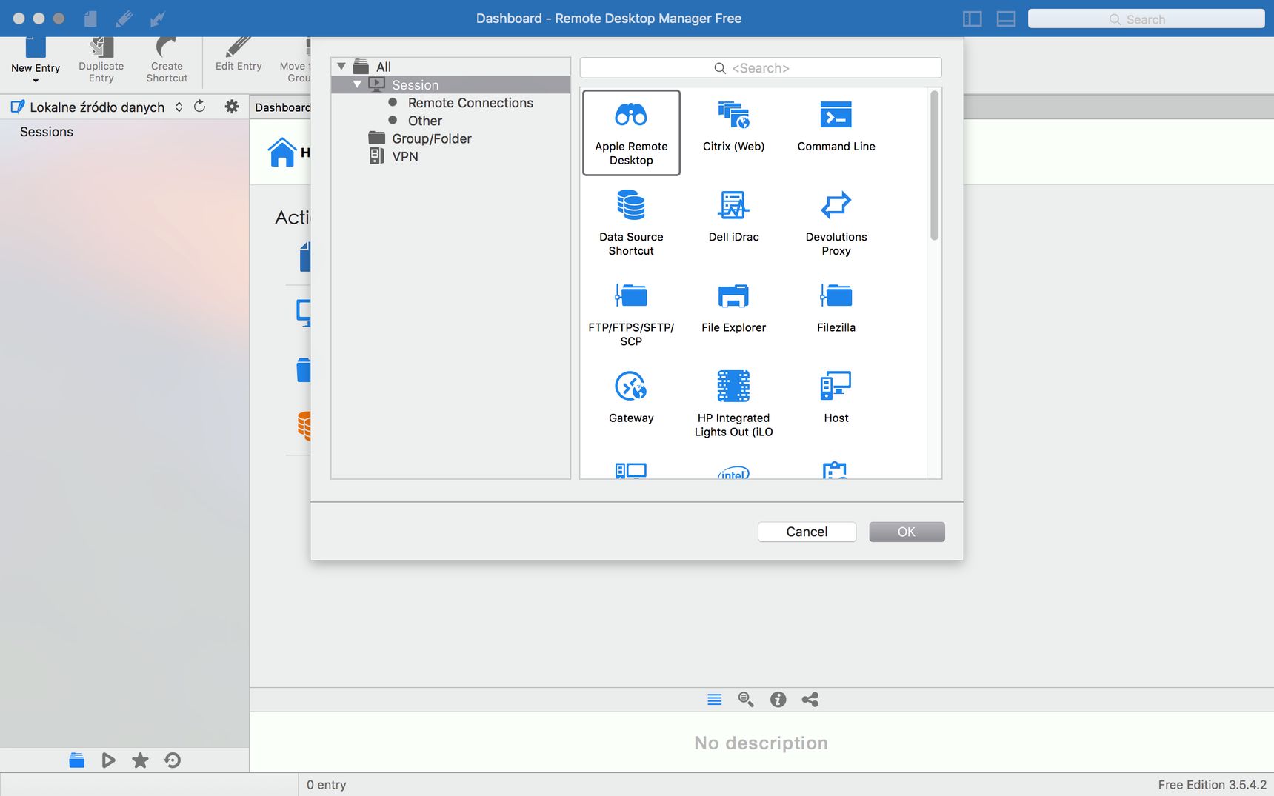Show favorites with the star icon

tap(140, 760)
